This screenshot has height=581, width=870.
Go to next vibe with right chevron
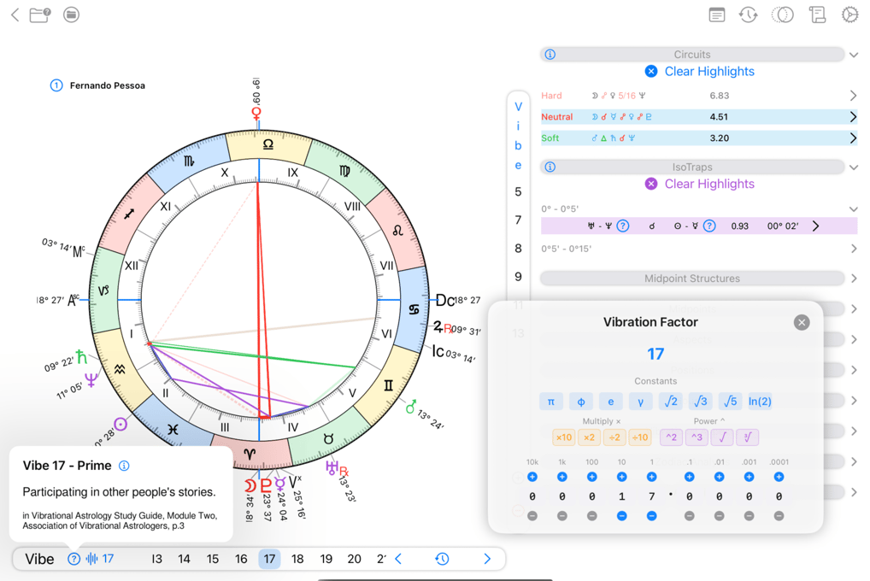tap(487, 559)
